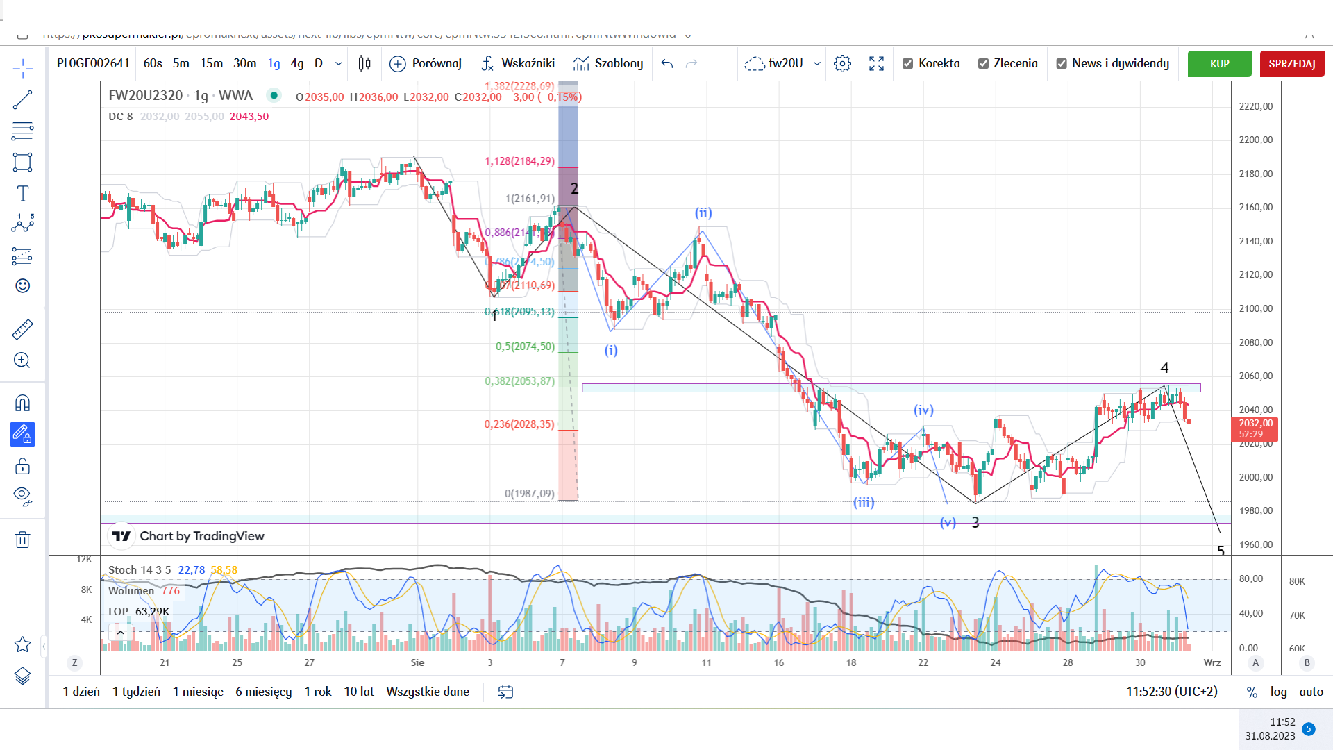Show Wszystkie dane range
This screenshot has width=1333, height=750.
[x=428, y=692]
